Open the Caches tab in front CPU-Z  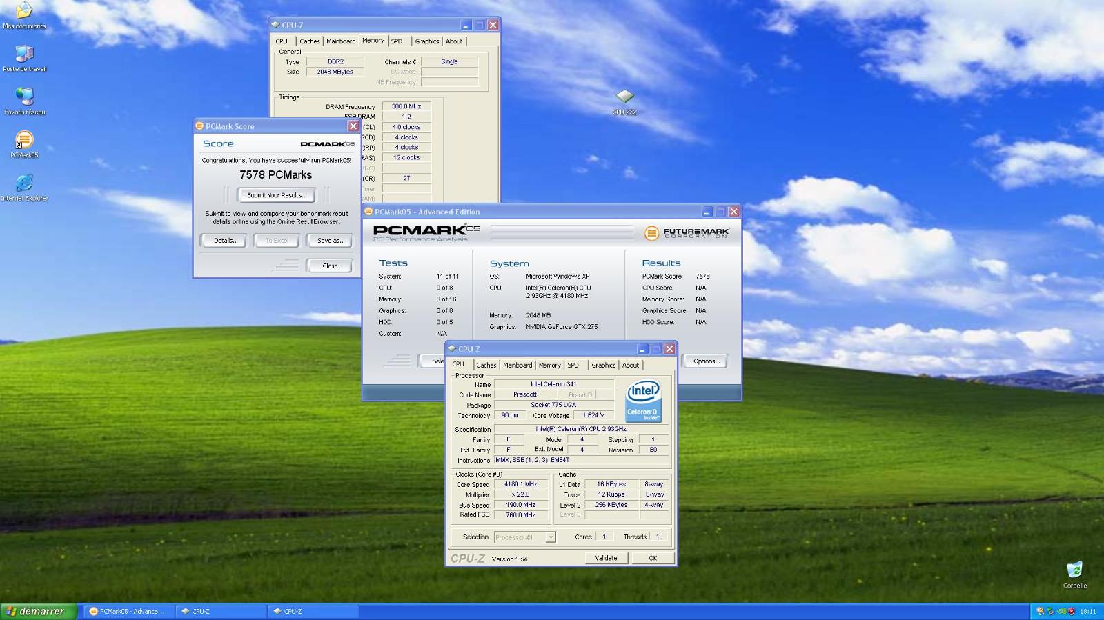pos(486,365)
